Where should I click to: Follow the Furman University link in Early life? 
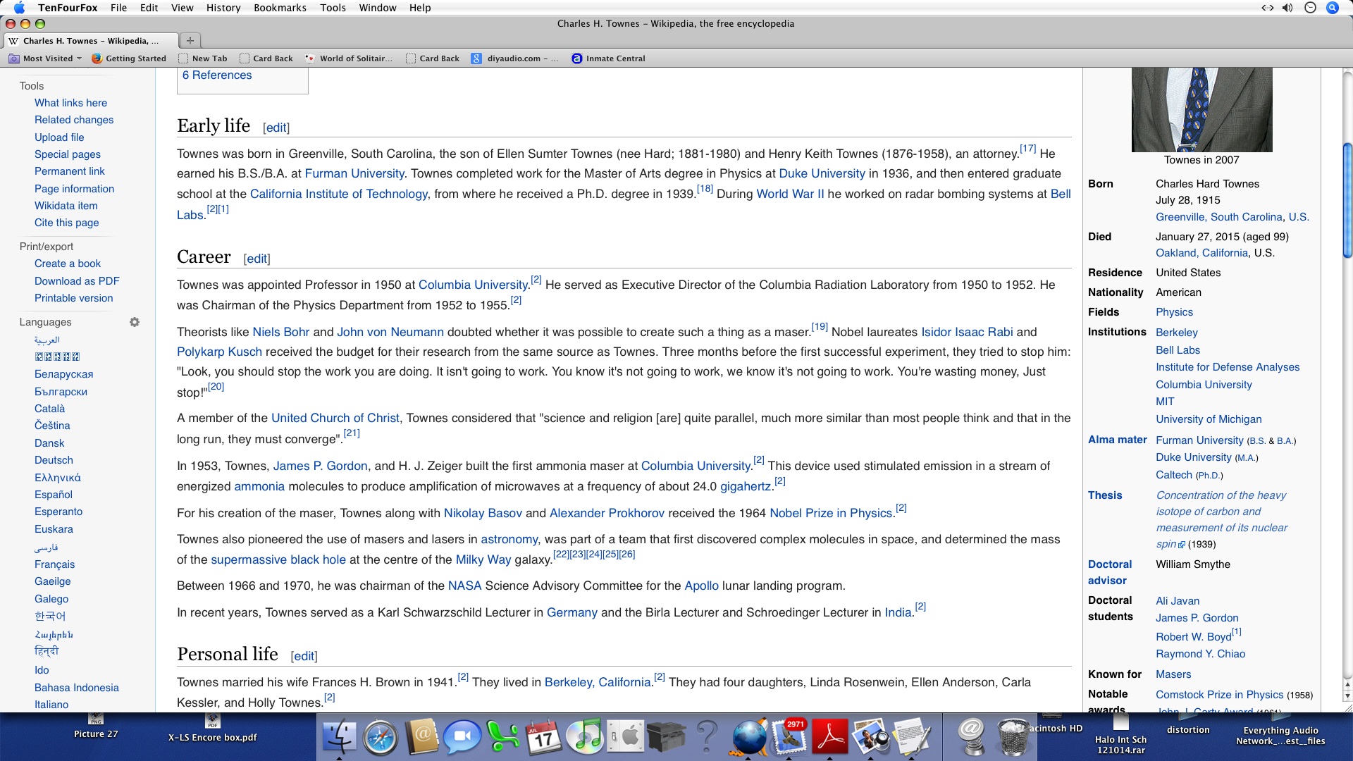(354, 173)
